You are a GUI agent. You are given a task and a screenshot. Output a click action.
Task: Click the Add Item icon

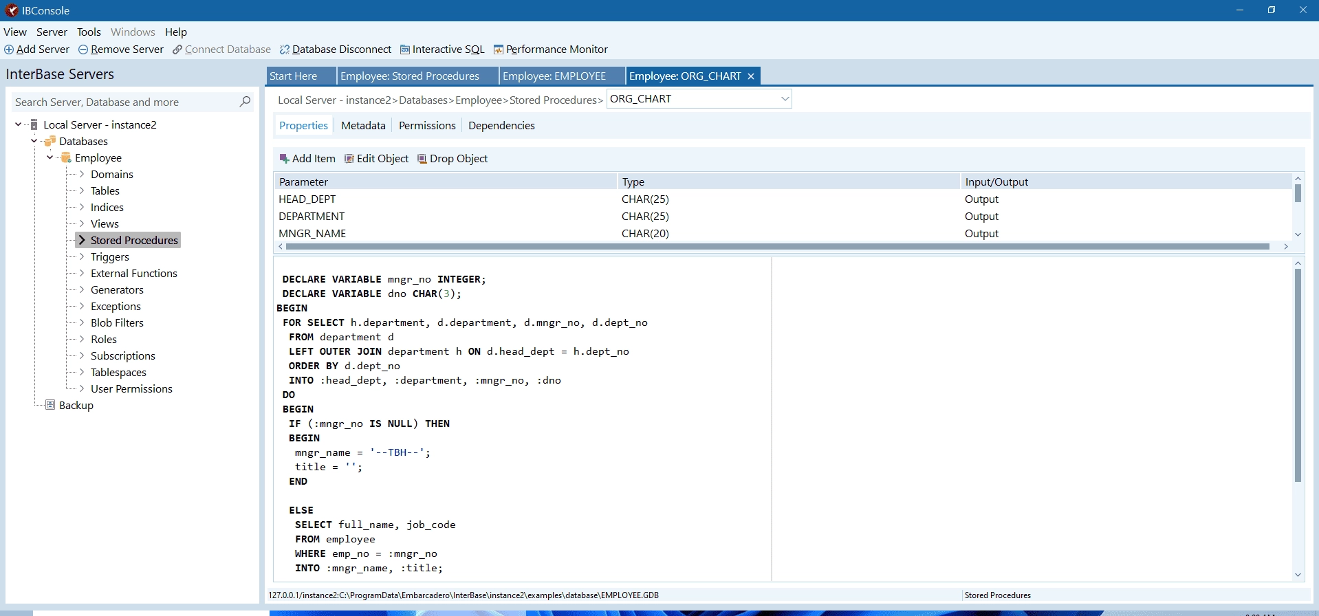(284, 159)
